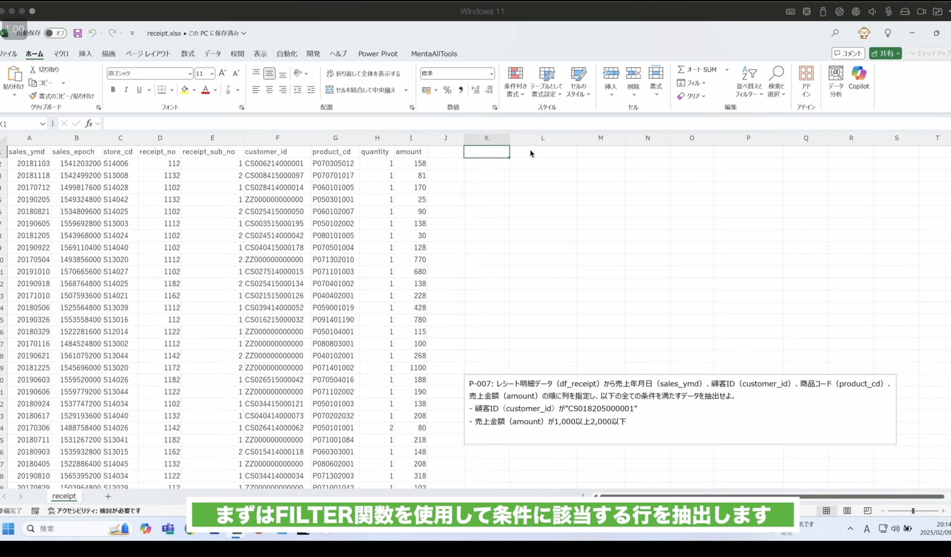Click the Save icon in title bar

(x=77, y=33)
